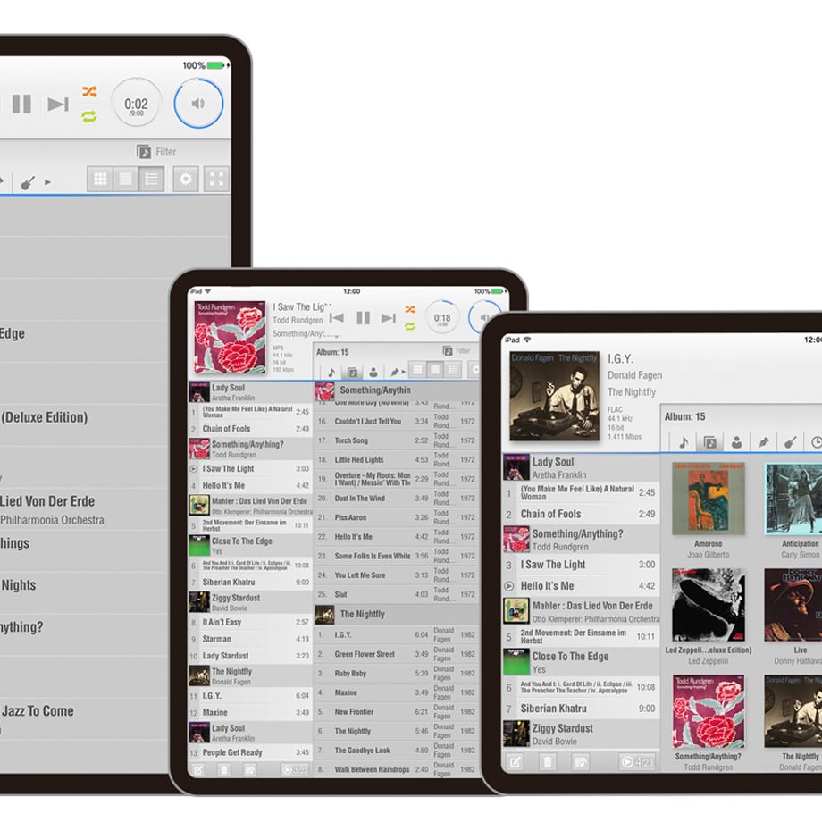Image resolution: width=822 pixels, height=822 pixels.
Task: Select Composer pen icon on right iPad
Action: coord(763,442)
